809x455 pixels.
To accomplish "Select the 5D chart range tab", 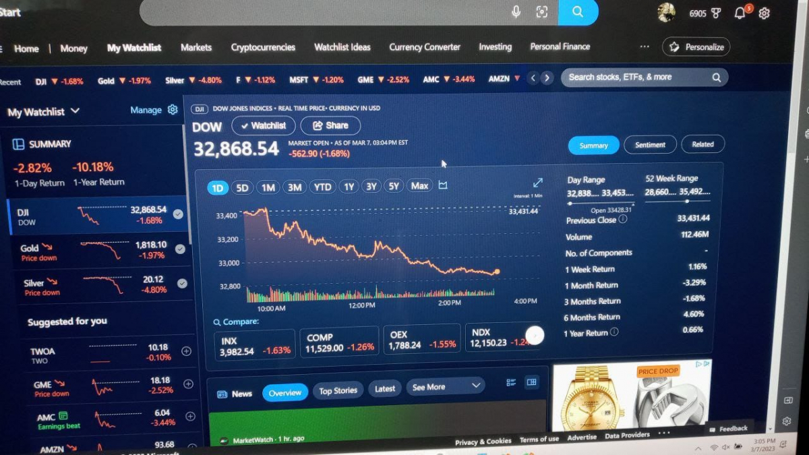I will tap(242, 188).
